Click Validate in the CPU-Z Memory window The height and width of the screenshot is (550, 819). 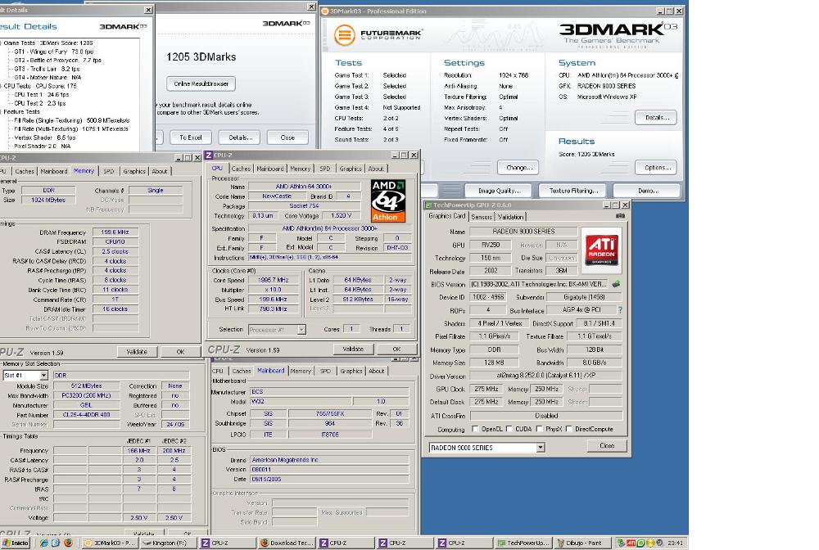(x=136, y=352)
